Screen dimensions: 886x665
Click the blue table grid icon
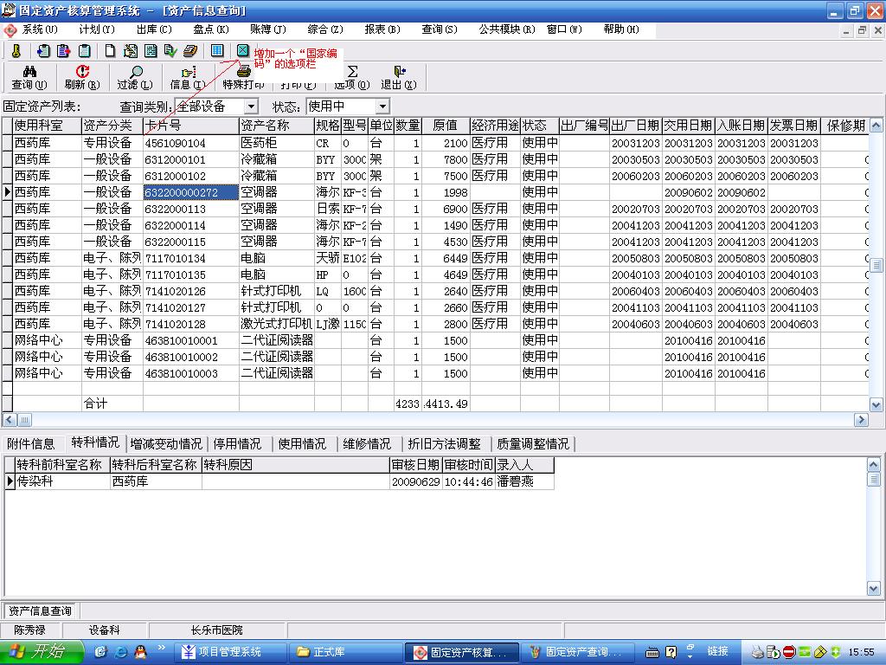tap(217, 51)
